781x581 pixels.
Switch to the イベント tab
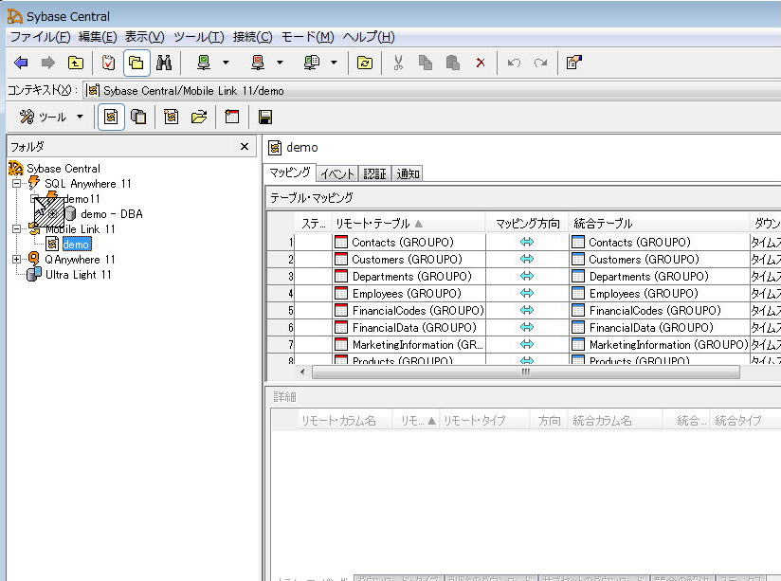pos(337,173)
